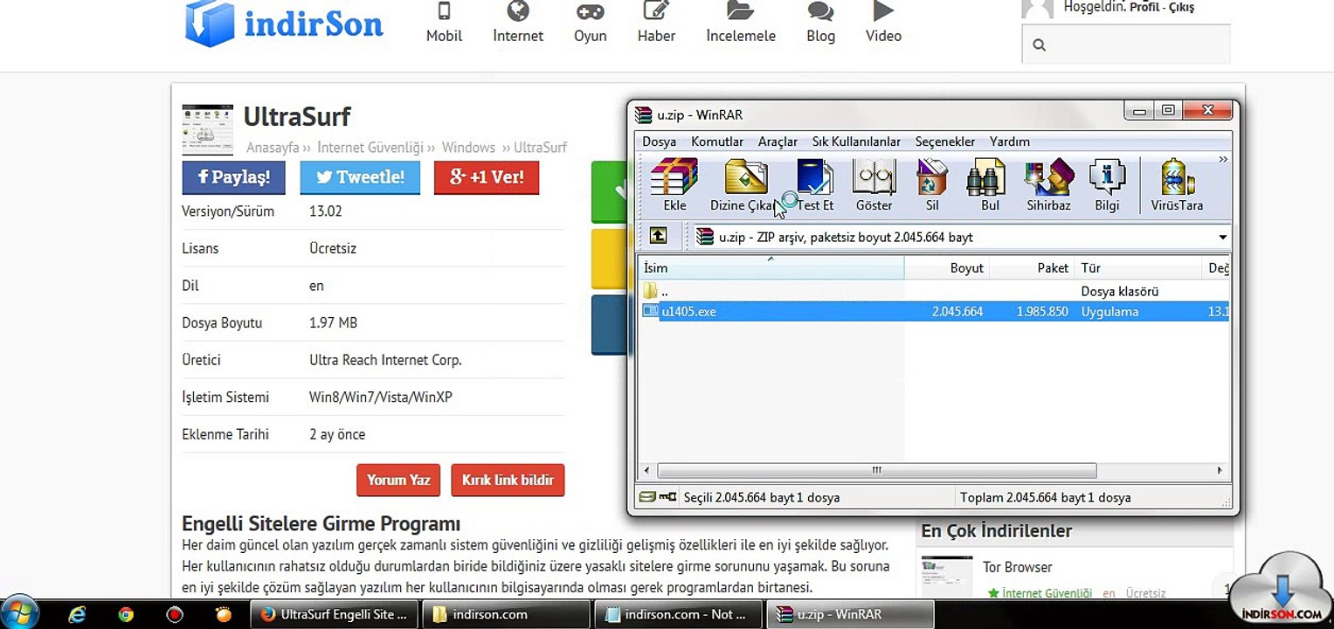Open the Windows Start menu

20,613
